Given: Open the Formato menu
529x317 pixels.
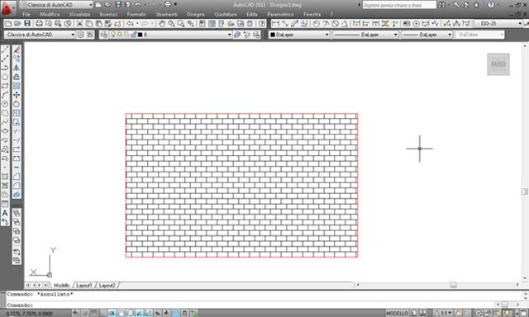Looking at the screenshot, I should (x=136, y=15).
